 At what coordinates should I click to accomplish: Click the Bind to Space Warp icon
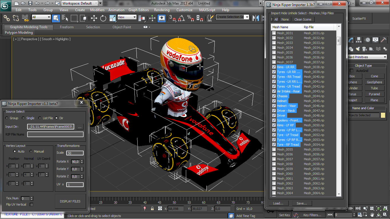tap(25, 18)
